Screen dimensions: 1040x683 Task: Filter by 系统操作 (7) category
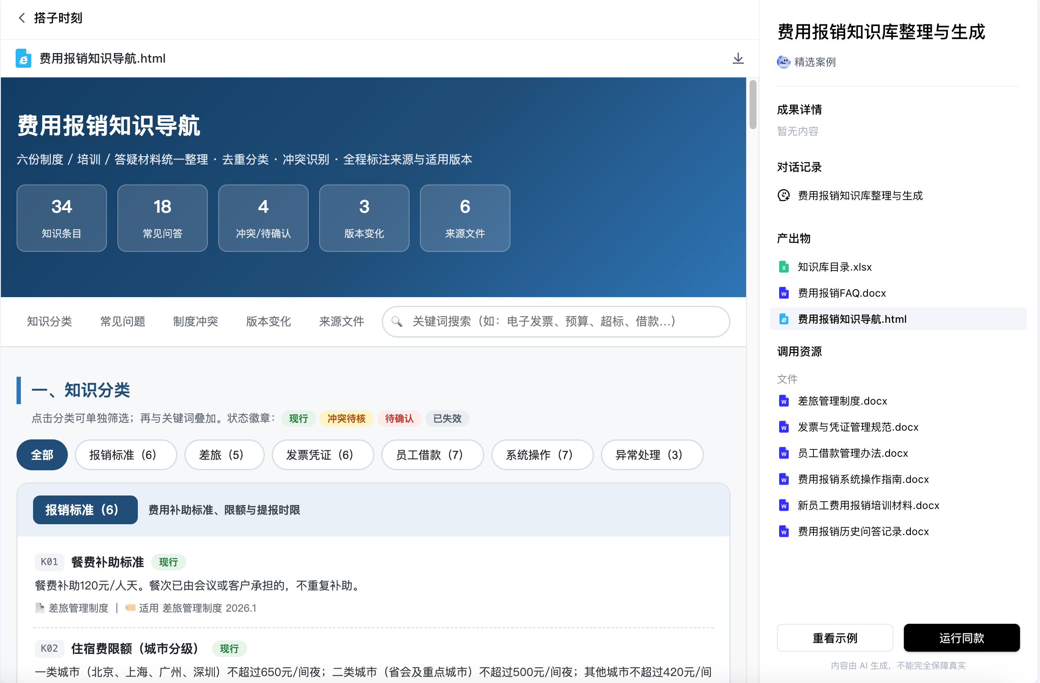click(x=542, y=455)
